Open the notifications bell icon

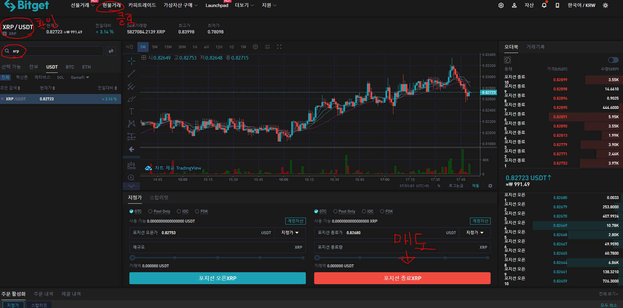pos(544,5)
